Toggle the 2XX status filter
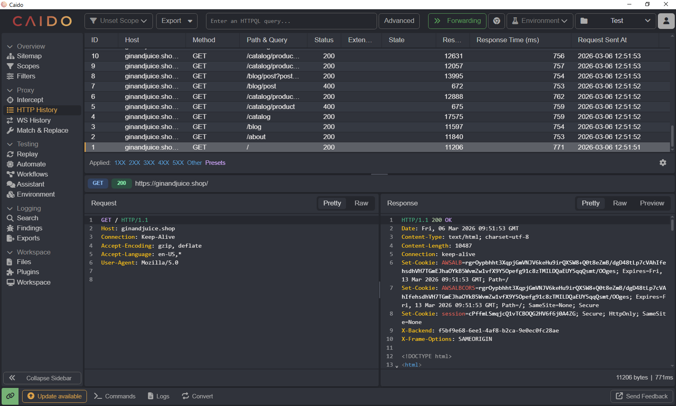 [134, 163]
